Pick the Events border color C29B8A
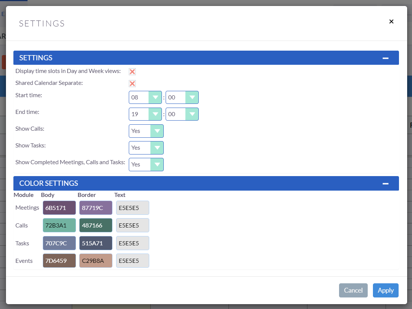Viewport: 412px width, 309px height. (x=96, y=261)
